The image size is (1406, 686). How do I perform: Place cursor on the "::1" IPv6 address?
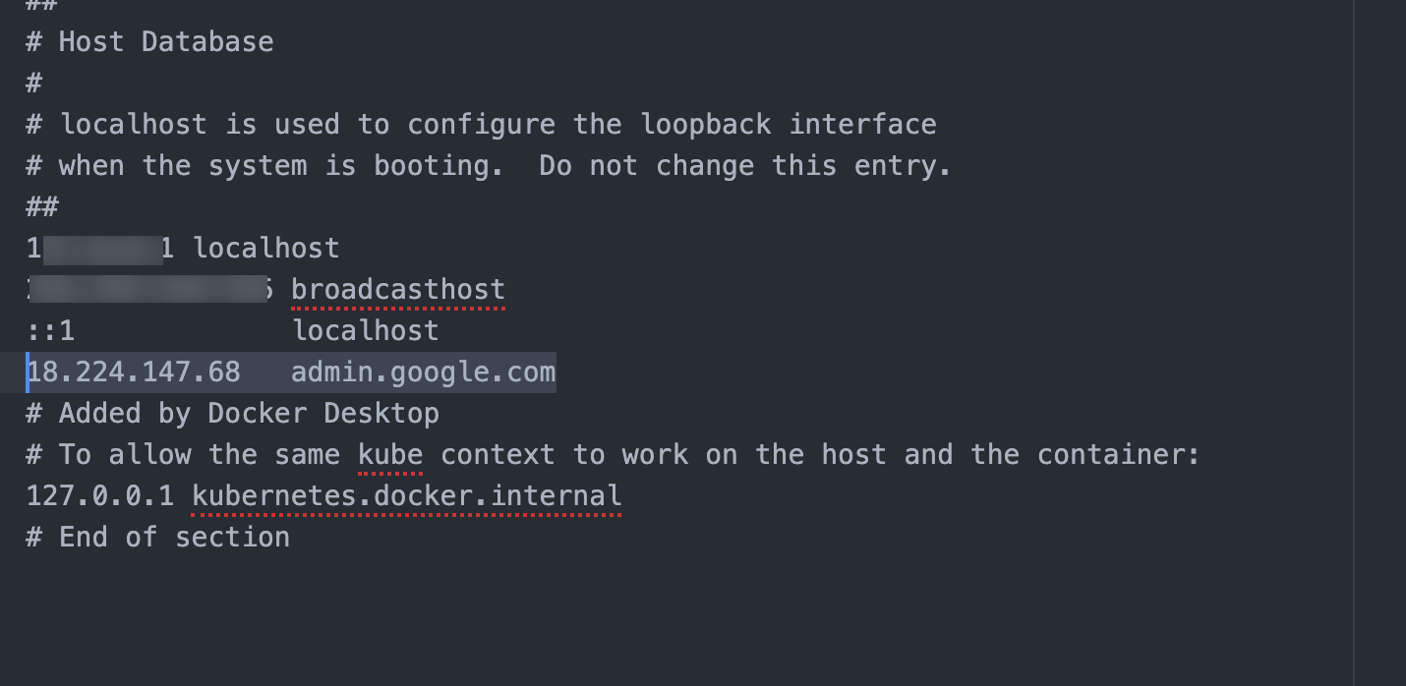pos(50,331)
